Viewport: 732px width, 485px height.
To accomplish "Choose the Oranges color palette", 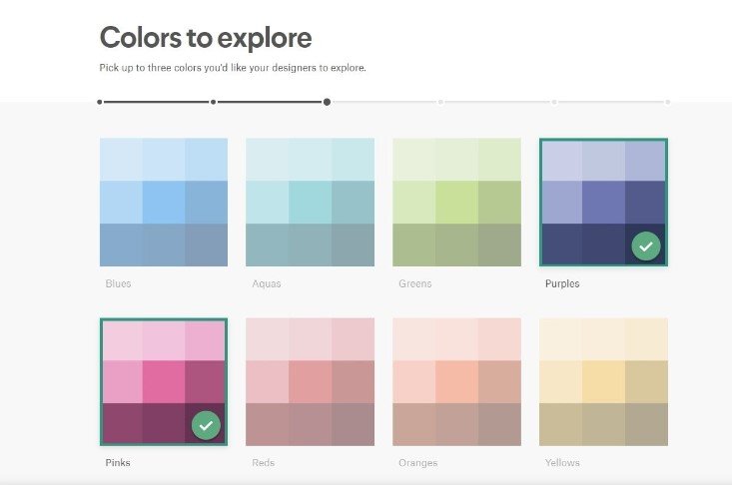I will 456,381.
